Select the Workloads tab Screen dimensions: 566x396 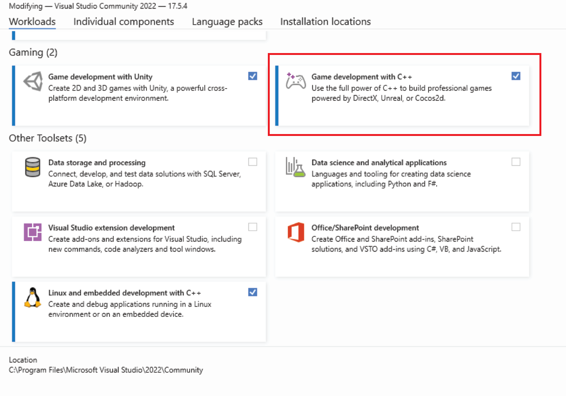(x=32, y=22)
